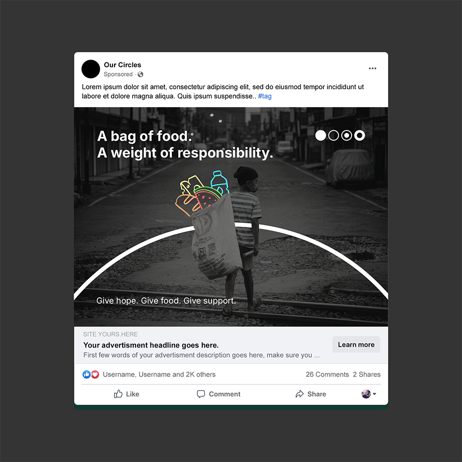Select the second hollow circle indicator
This screenshot has width=462, height=462.
click(334, 136)
